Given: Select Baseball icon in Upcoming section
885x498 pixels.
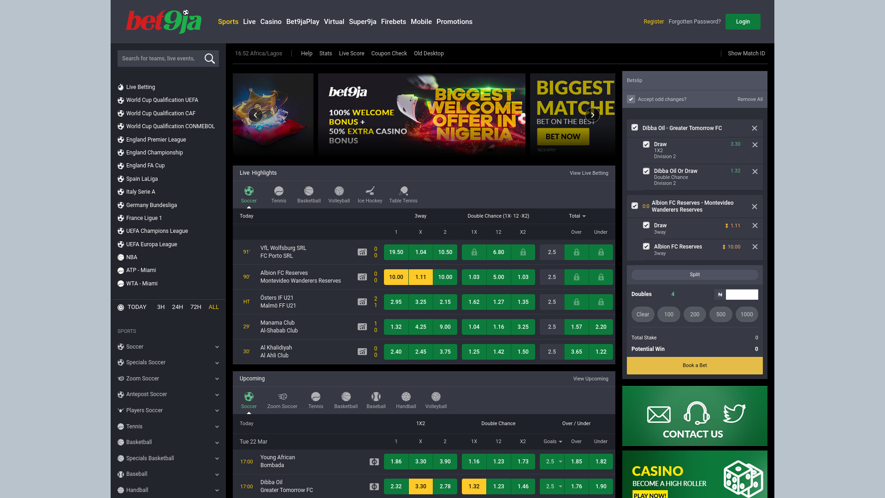Looking at the screenshot, I should [x=376, y=397].
